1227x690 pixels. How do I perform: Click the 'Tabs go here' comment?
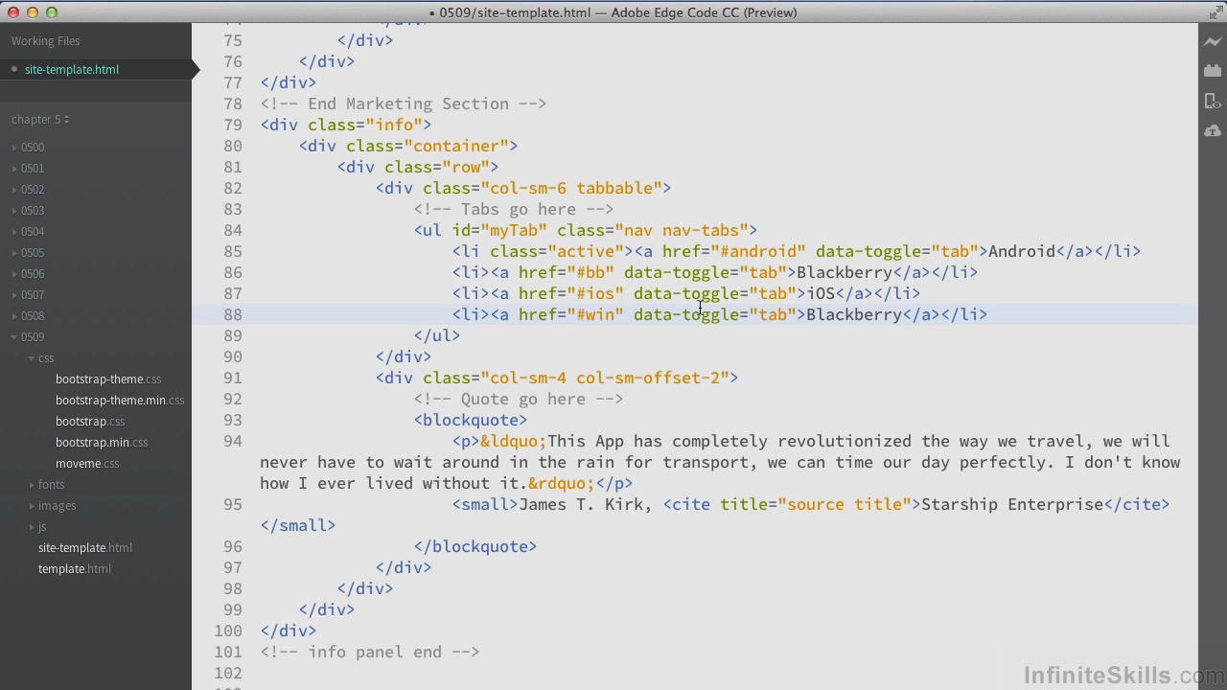pos(514,209)
